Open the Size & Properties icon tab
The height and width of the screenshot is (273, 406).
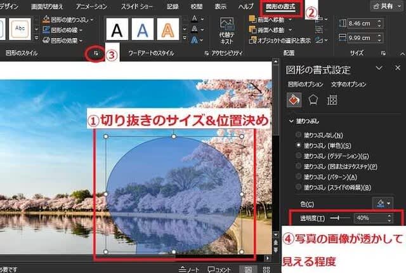[331, 100]
